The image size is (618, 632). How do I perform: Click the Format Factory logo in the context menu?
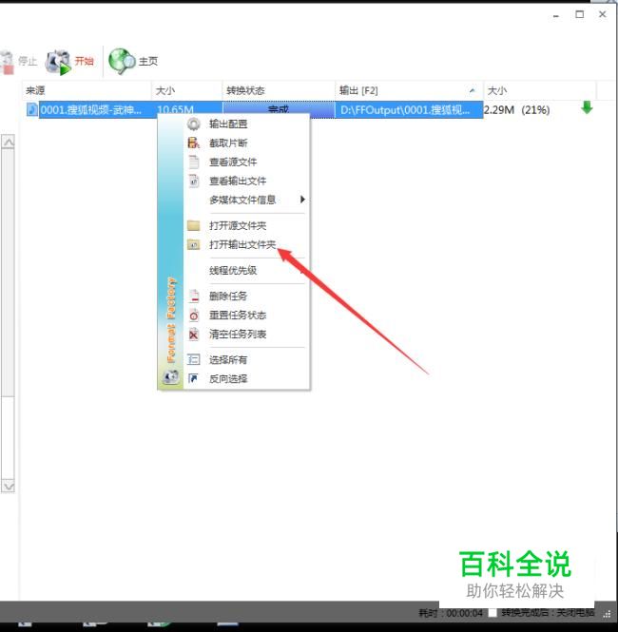pyautogui.click(x=170, y=377)
